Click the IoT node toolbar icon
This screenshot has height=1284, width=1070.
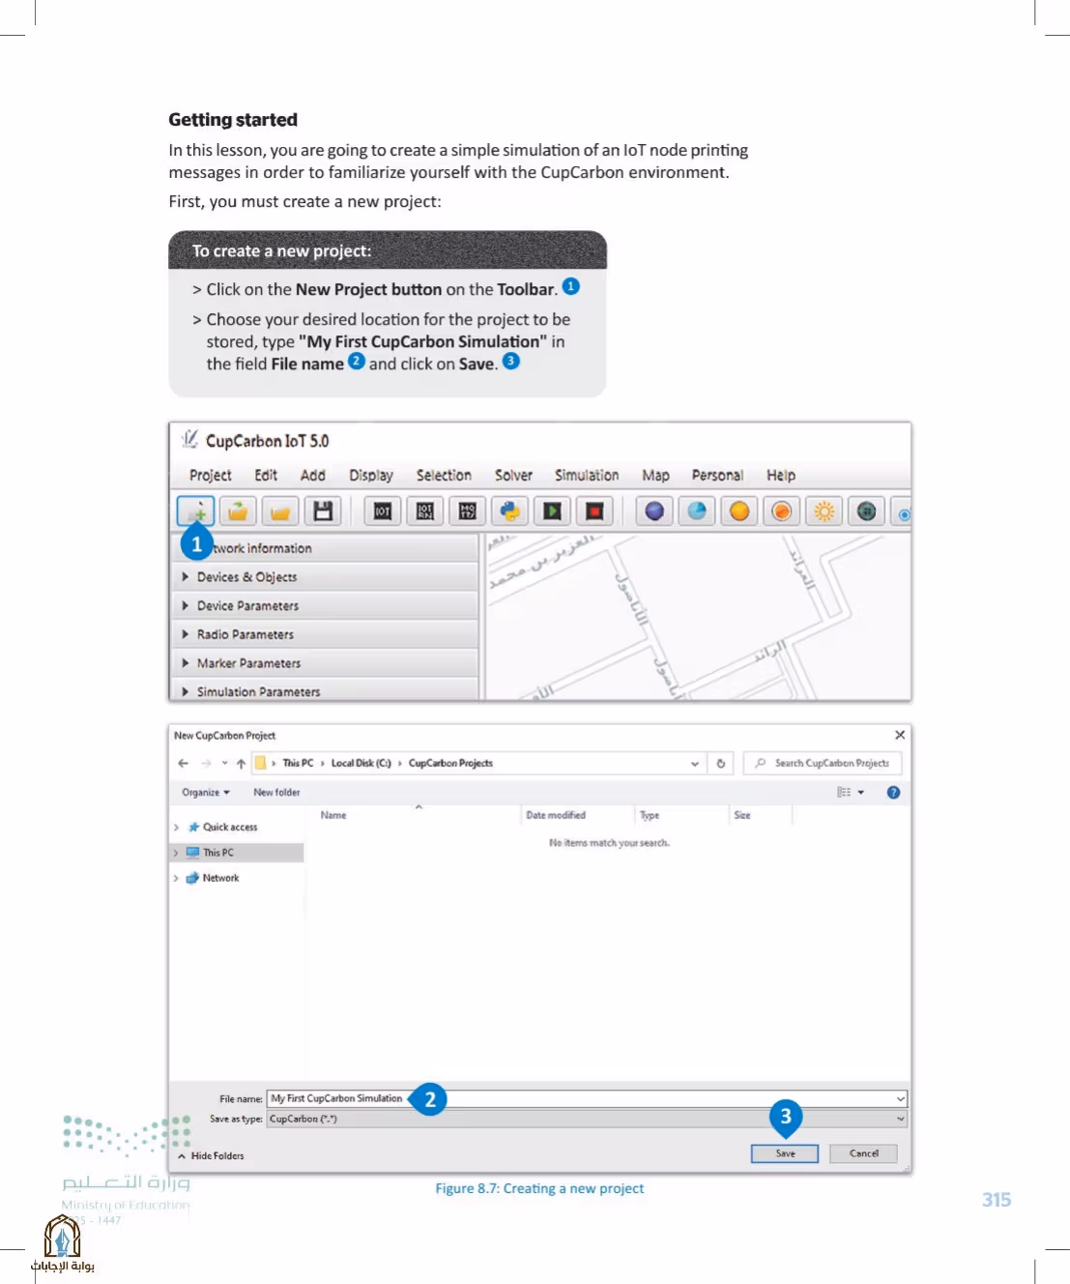383,511
